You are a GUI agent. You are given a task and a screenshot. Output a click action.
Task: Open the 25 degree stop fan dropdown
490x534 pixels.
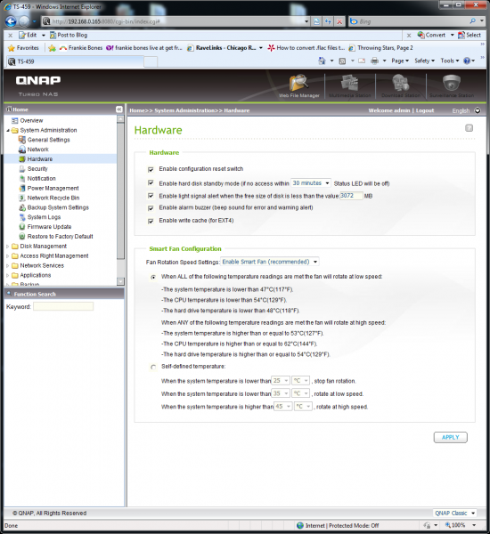pos(281,380)
